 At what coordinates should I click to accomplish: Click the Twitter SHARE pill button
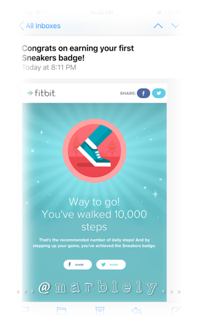click(111, 264)
